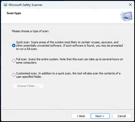Image resolution: width=135 pixels, height=122 pixels.
Task: Select the Full scan radio button
Action: pos(14,61)
